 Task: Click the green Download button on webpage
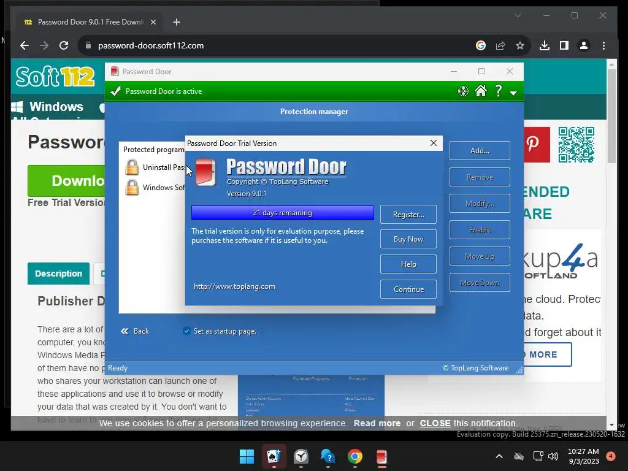66,181
